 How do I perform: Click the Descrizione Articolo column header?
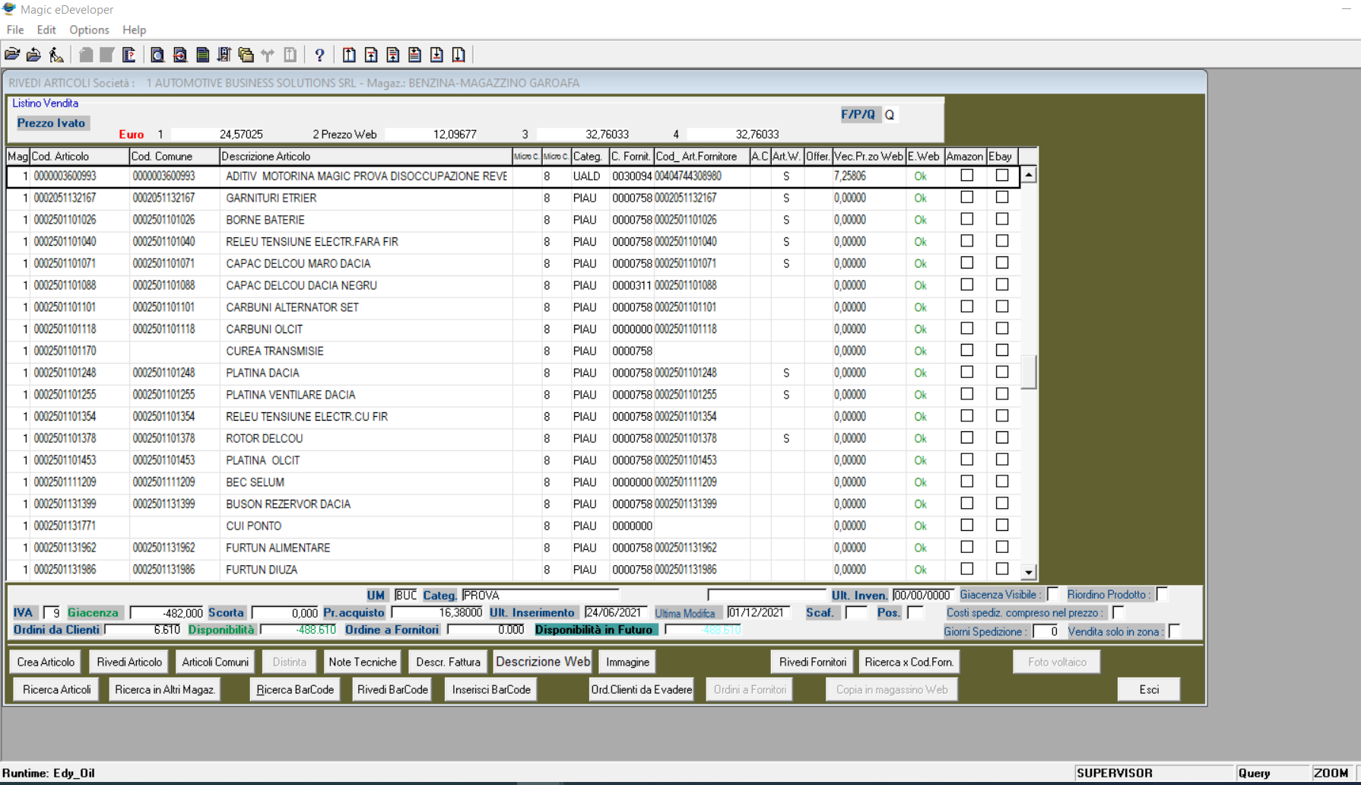pyautogui.click(x=366, y=156)
